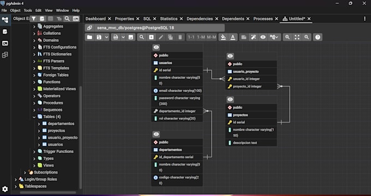Click the Object Explorer horizontal scrollbar

[49, 192]
